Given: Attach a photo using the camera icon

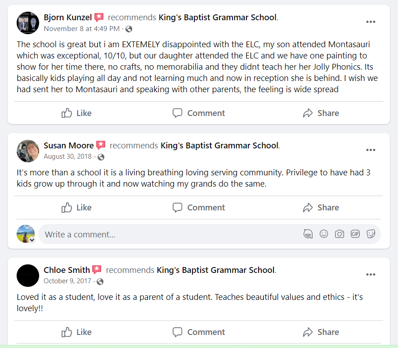Looking at the screenshot, I should point(340,234).
